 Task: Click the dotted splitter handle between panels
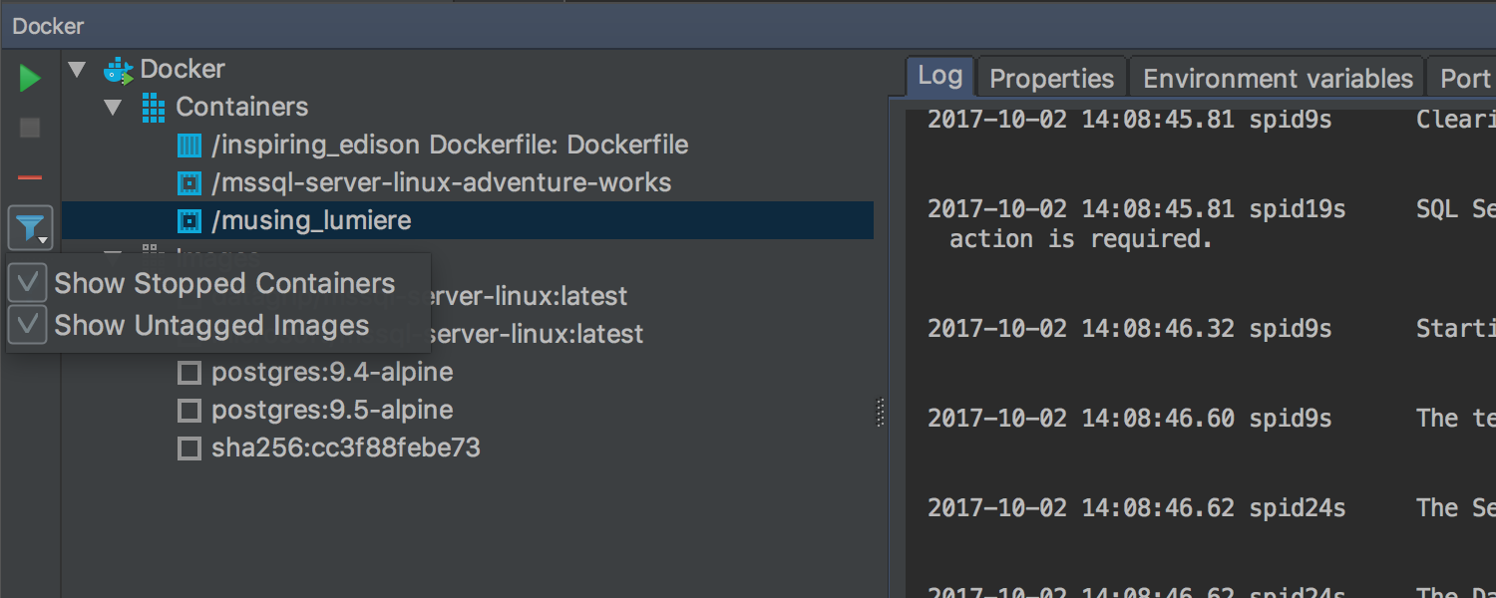tap(881, 413)
